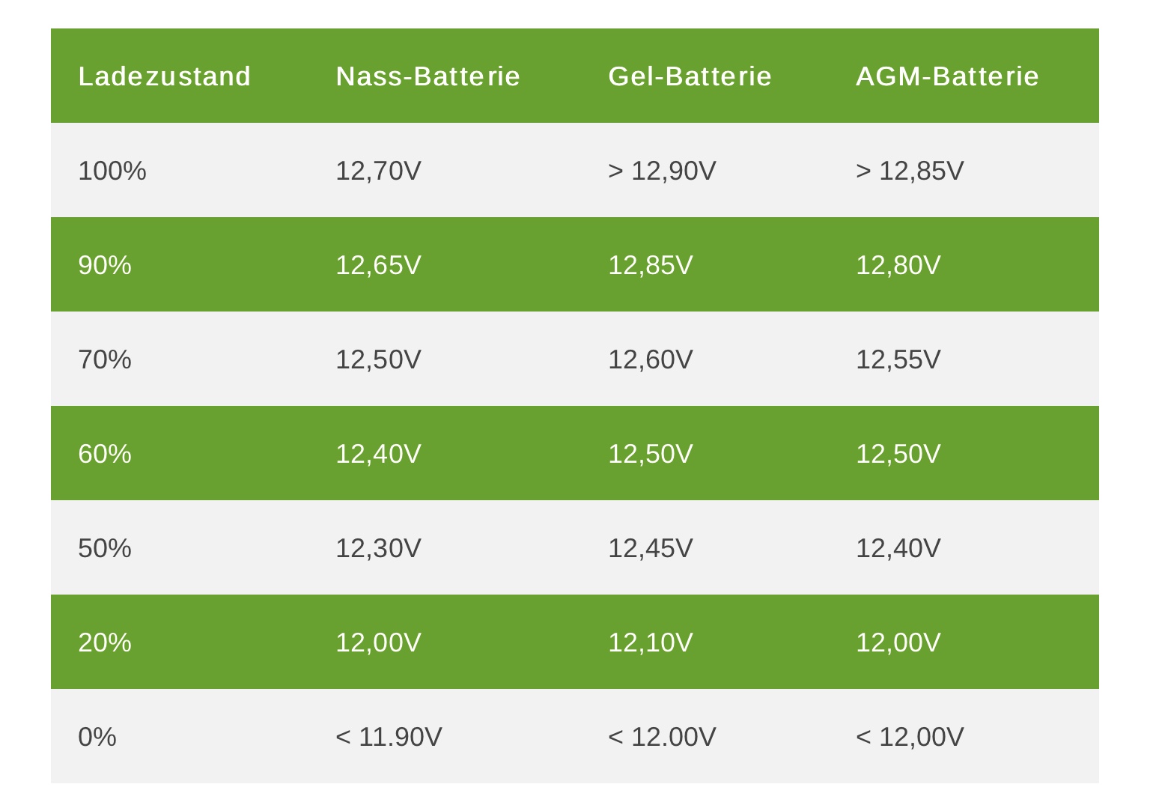
Task: Select the 20% charge state cell
Action: pyautogui.click(x=105, y=642)
